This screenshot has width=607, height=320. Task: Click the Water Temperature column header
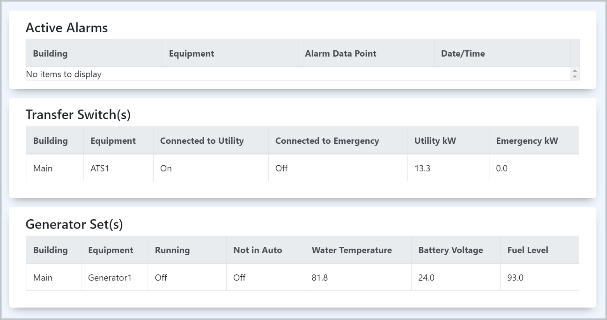tap(352, 250)
